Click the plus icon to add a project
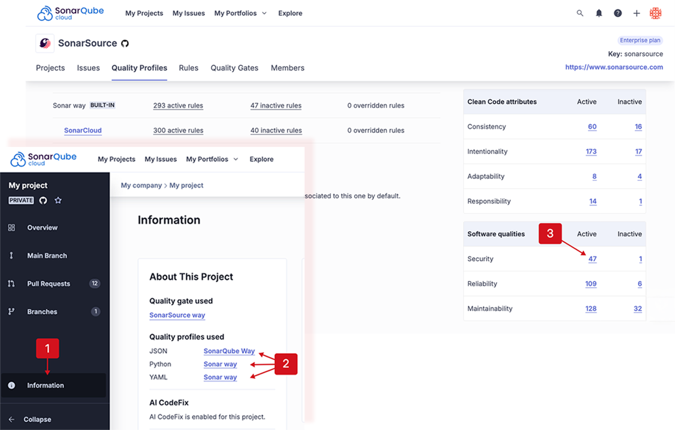This screenshot has width=675, height=430. [637, 13]
